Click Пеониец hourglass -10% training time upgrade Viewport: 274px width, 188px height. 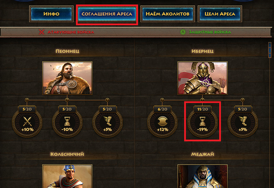(67, 123)
